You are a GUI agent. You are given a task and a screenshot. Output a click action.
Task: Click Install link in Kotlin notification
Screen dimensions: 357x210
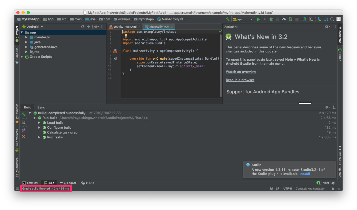click(x=305, y=174)
